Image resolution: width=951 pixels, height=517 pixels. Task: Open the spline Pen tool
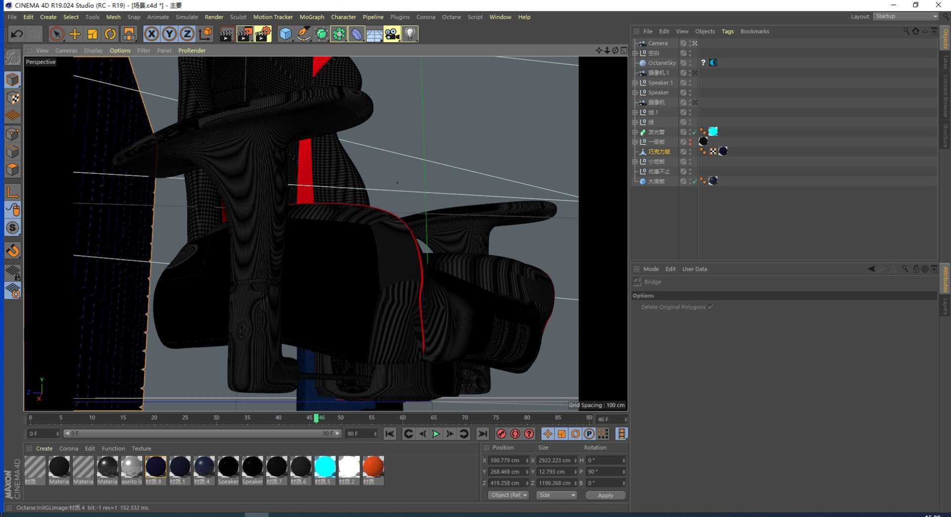coord(304,34)
